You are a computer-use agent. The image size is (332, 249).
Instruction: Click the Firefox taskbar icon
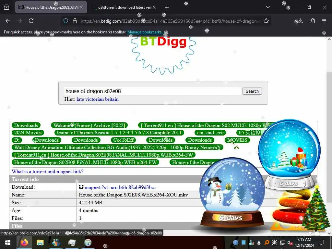(24, 243)
